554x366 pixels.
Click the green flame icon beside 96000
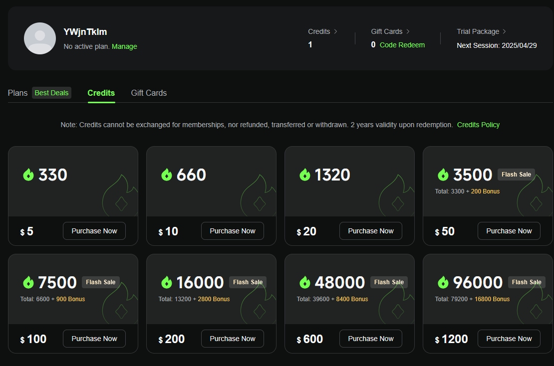pyautogui.click(x=443, y=282)
